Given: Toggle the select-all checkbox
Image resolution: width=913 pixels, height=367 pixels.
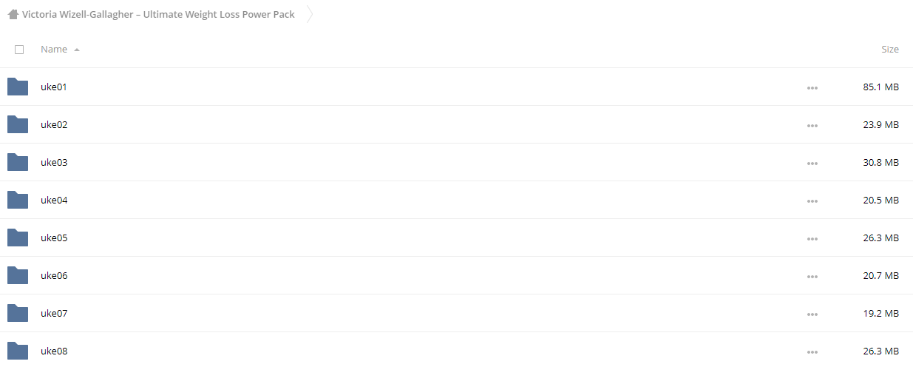Looking at the screenshot, I should [x=19, y=50].
